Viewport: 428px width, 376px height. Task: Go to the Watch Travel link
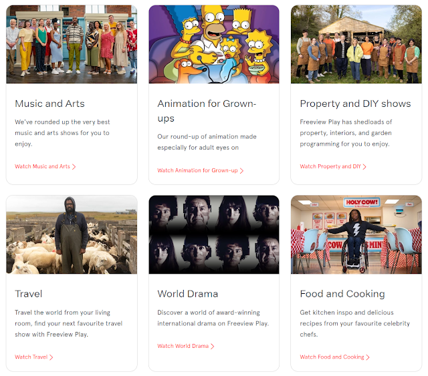click(x=31, y=357)
